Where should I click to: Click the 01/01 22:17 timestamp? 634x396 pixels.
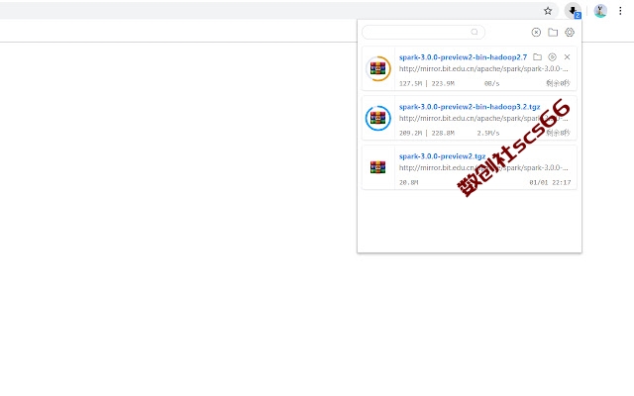[550, 182]
